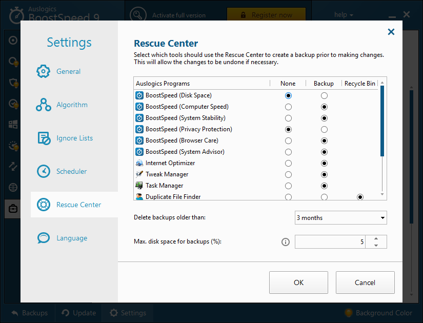
Task: Click the BoostSpeed (System Stability) program icon
Action: pyautogui.click(x=139, y=118)
